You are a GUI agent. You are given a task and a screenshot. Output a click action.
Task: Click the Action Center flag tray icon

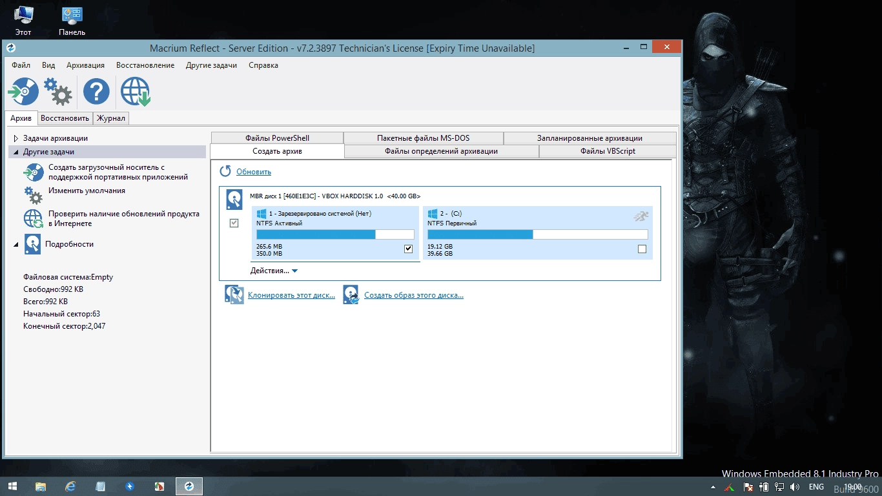click(749, 487)
